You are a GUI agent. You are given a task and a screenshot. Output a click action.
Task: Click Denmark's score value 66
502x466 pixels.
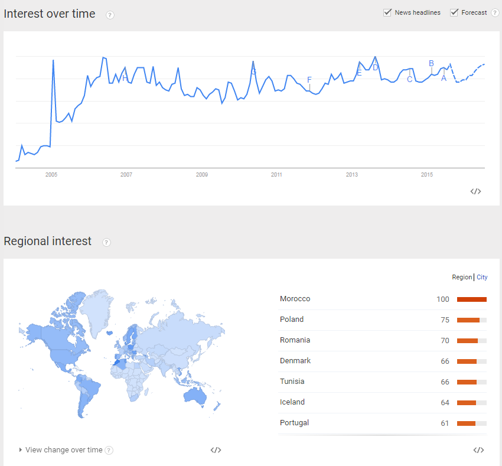445,361
